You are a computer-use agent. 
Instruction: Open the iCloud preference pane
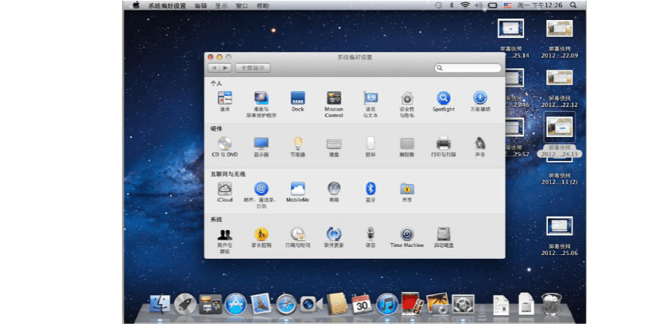point(225,188)
